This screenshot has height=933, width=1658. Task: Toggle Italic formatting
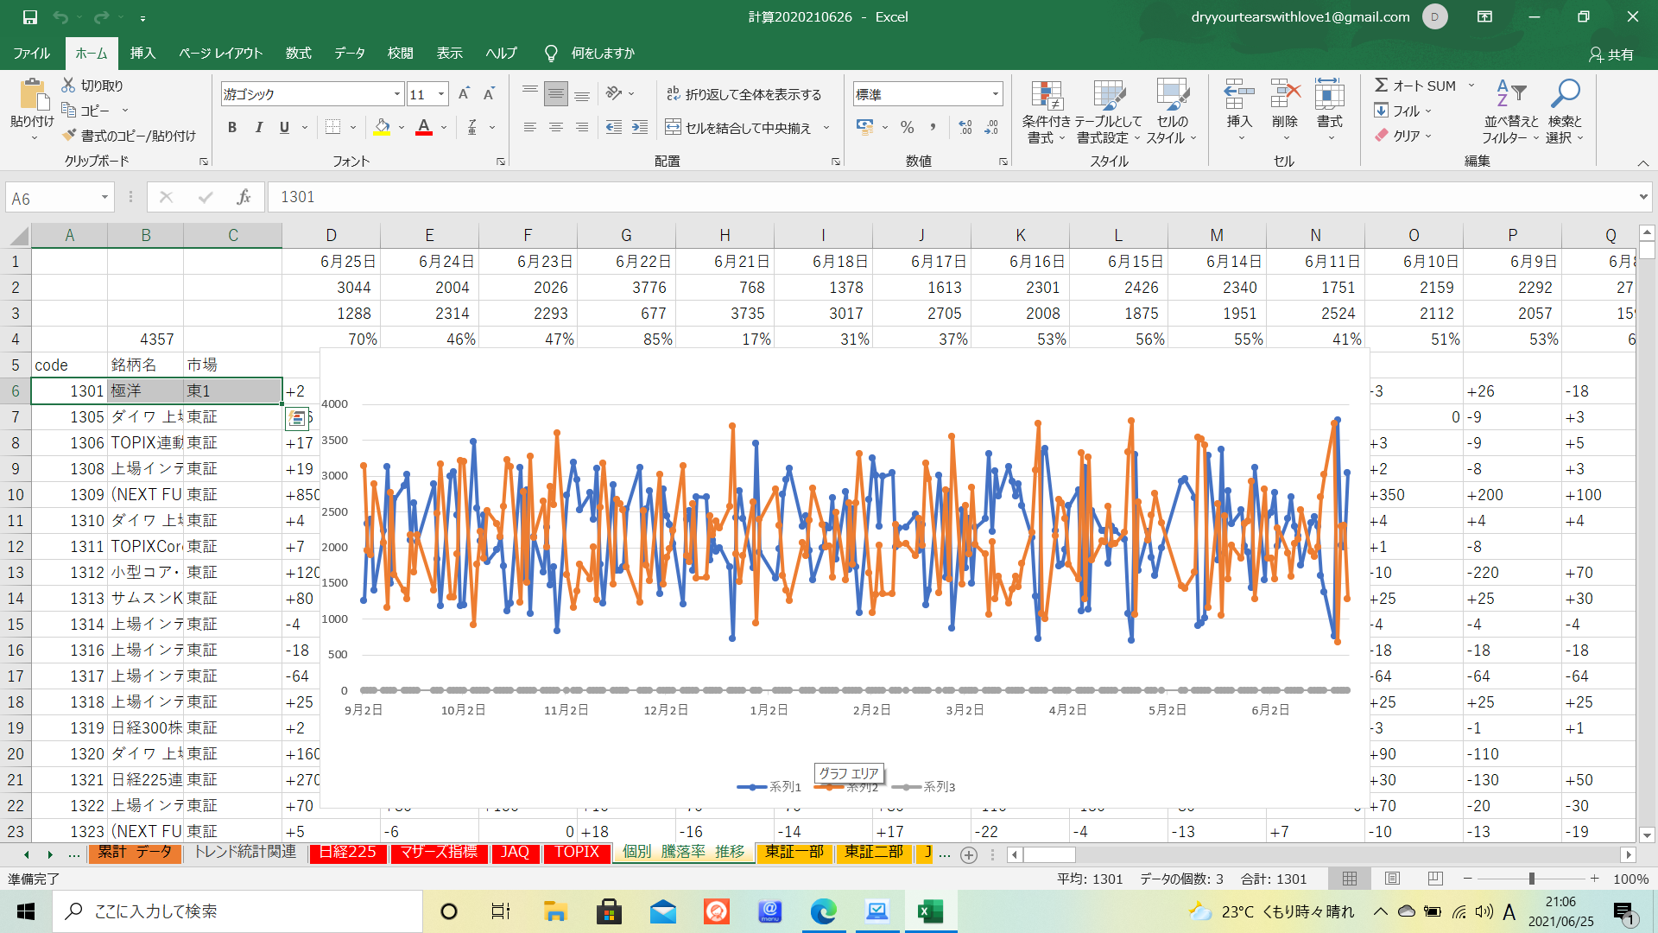[x=258, y=128]
